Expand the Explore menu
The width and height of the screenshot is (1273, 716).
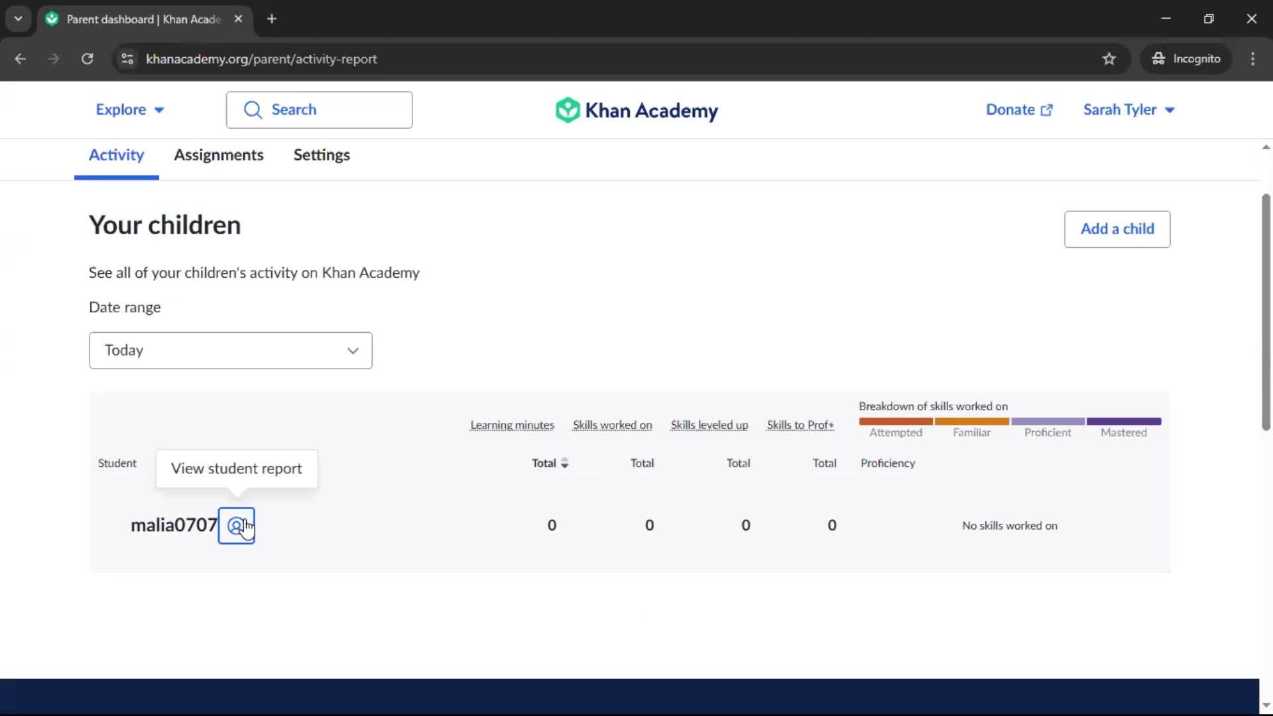click(x=130, y=110)
